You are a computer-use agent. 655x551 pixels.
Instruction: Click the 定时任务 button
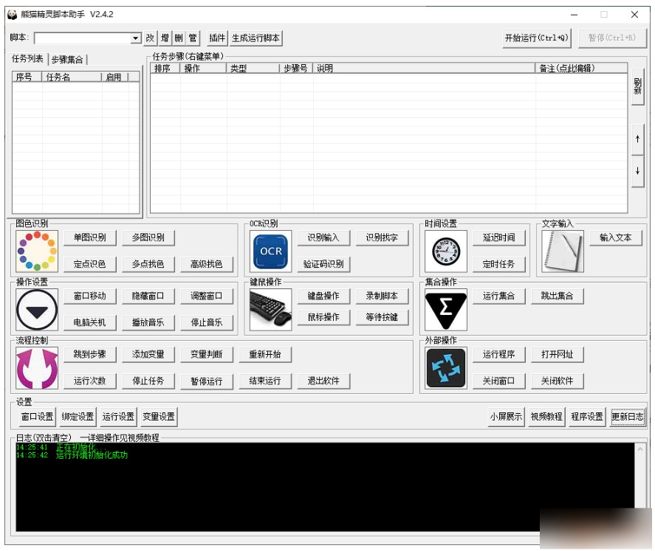[498, 264]
